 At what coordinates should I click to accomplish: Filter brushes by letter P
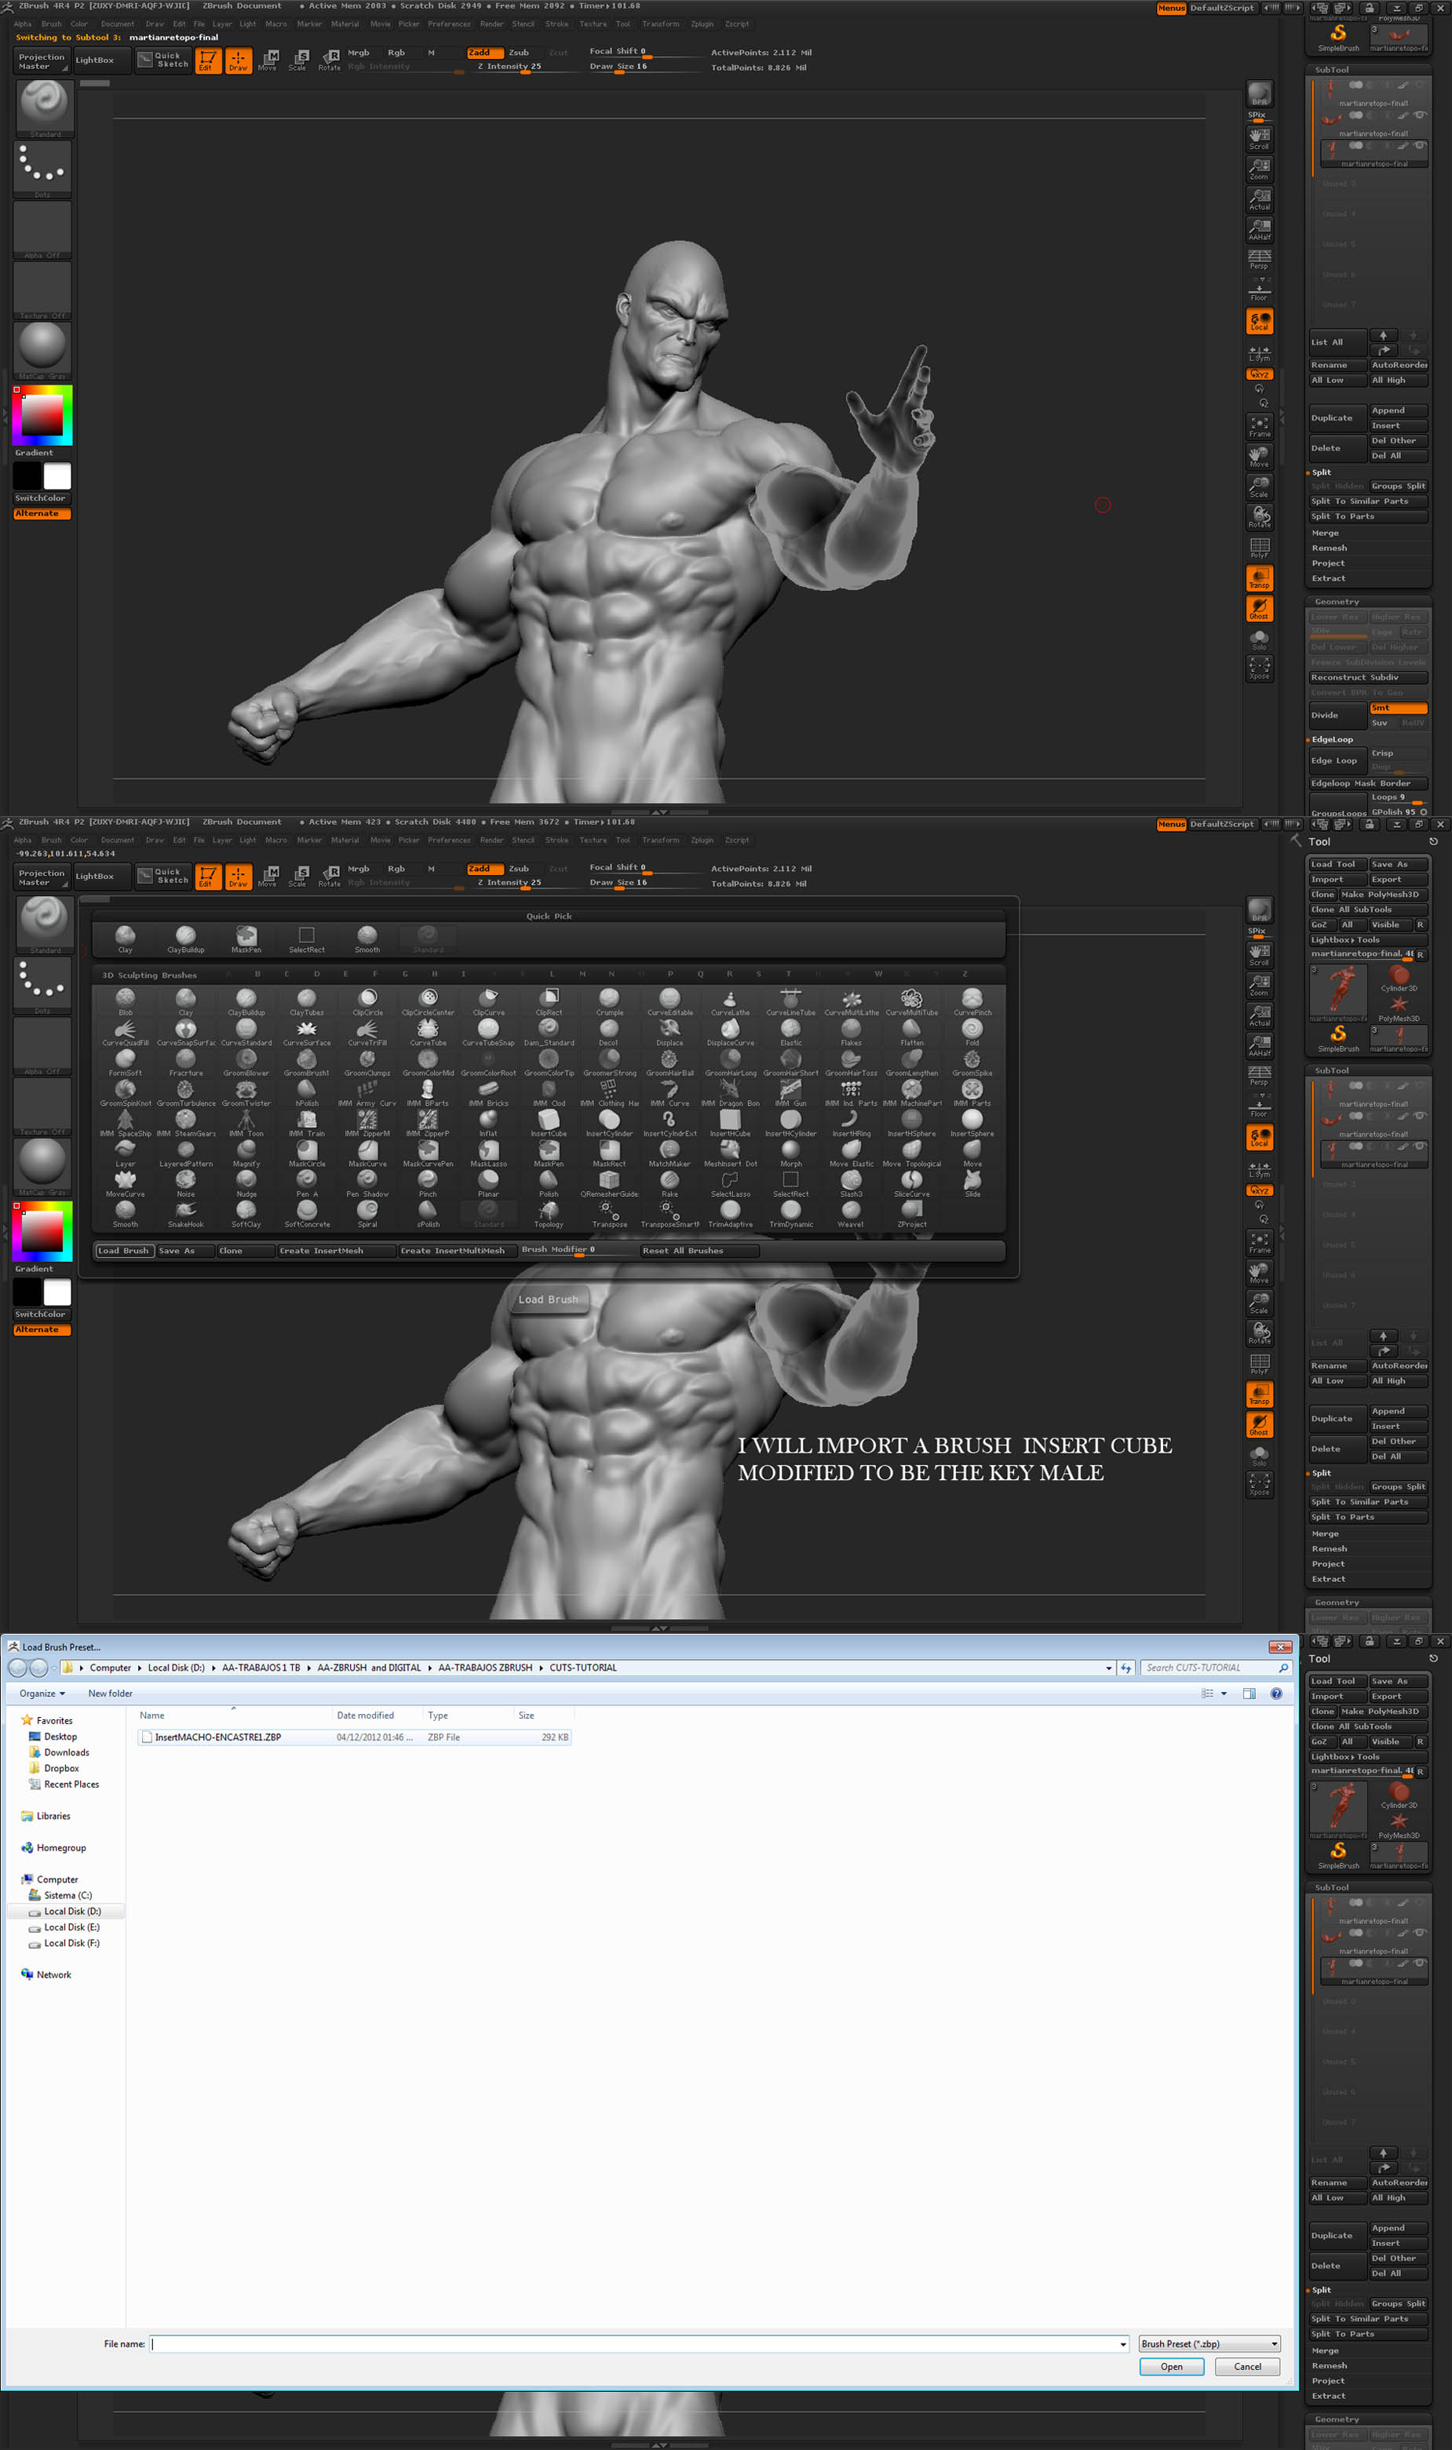coord(670,974)
